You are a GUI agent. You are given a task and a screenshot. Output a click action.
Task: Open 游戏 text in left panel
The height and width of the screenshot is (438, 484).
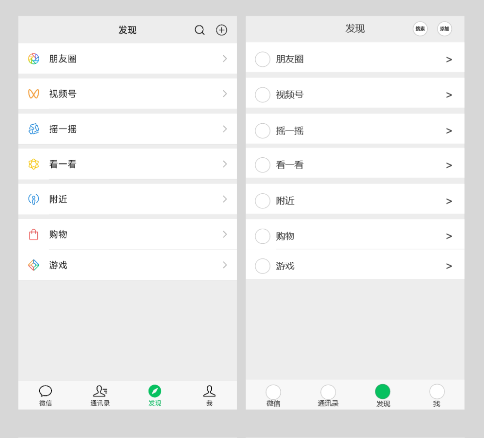coord(58,265)
